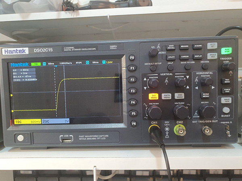Open the Trig Menu
The height and width of the screenshot is (181, 242).
227,81
